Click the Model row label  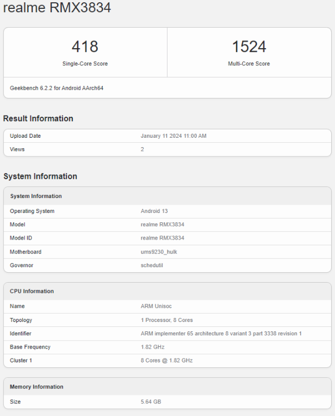click(x=18, y=225)
